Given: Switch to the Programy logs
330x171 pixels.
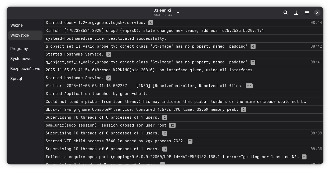Looking at the screenshot, I should pos(19,49).
